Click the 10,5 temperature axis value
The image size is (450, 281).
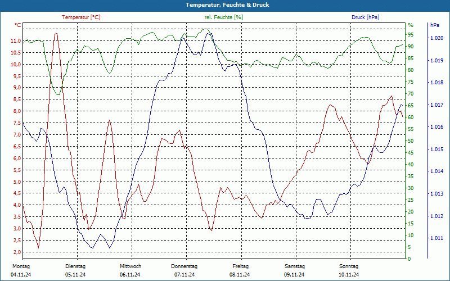[16, 53]
